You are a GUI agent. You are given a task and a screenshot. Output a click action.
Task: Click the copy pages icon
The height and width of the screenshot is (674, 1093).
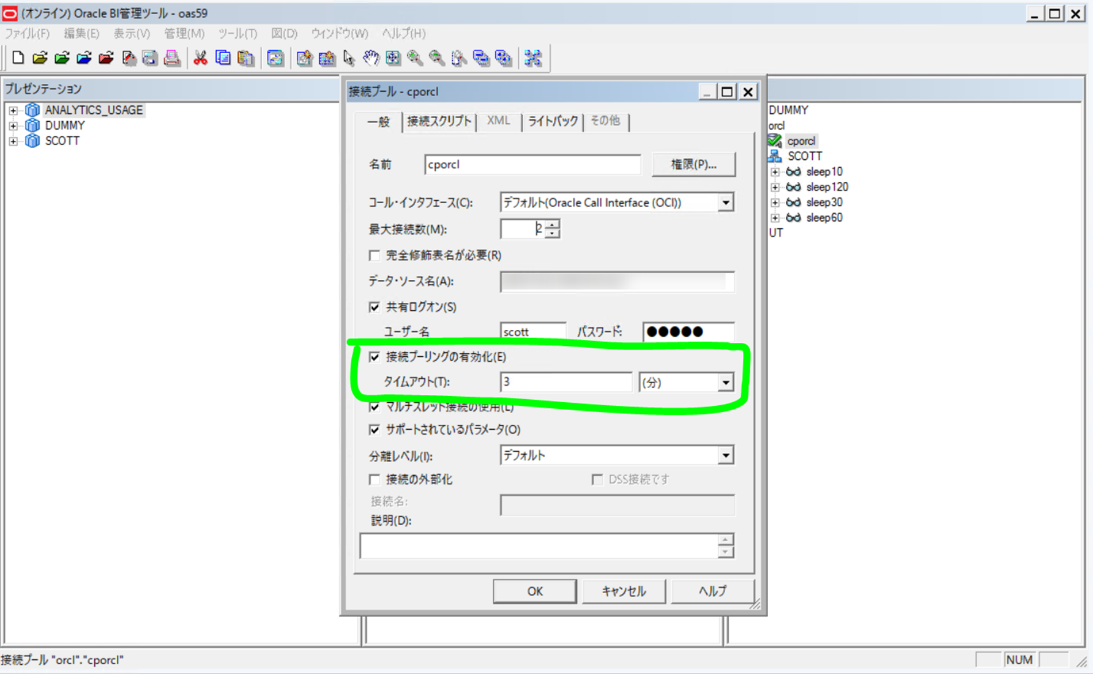click(223, 58)
